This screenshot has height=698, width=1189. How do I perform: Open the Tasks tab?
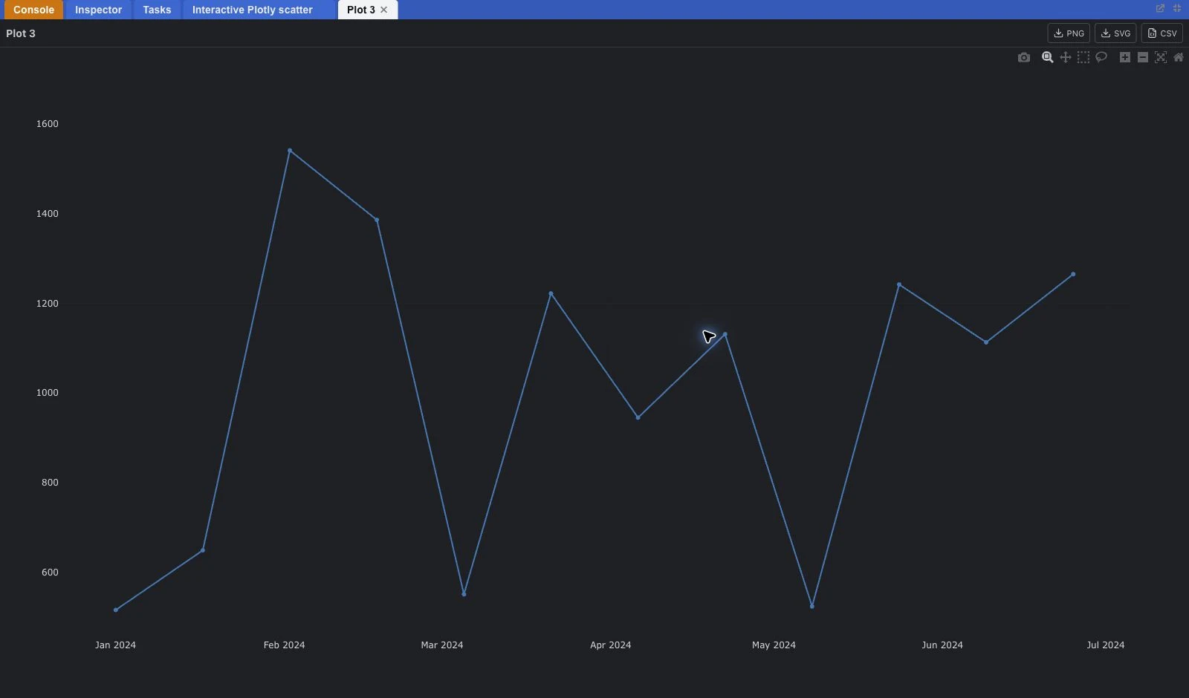point(157,10)
